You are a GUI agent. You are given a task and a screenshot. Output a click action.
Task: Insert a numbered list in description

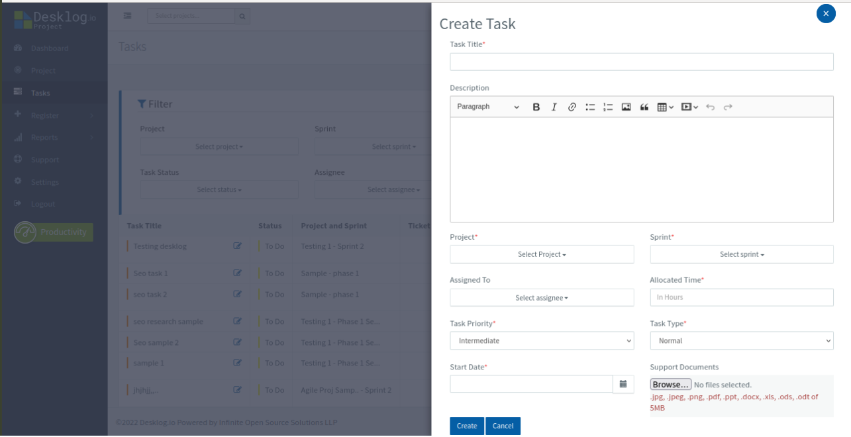tap(608, 107)
